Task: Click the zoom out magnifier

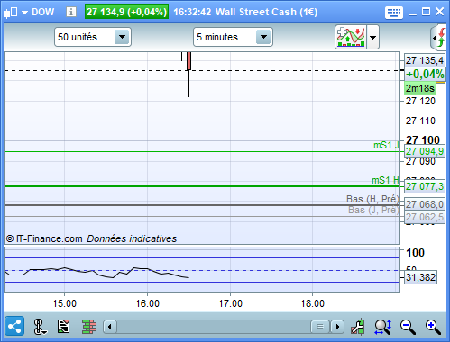Action: (408, 327)
